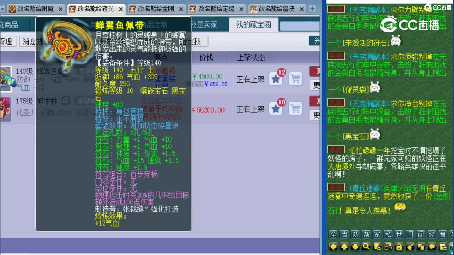454x255 pixels.
Task: Click the left arrow chat icon
Action: tap(333, 246)
